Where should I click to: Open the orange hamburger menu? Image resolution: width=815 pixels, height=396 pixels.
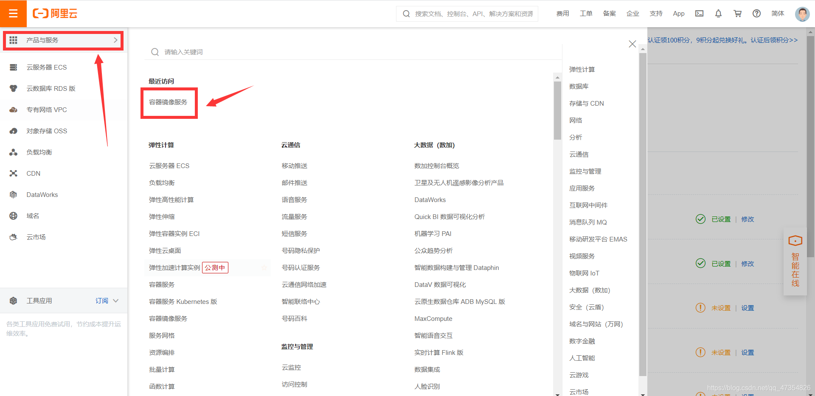click(x=13, y=14)
